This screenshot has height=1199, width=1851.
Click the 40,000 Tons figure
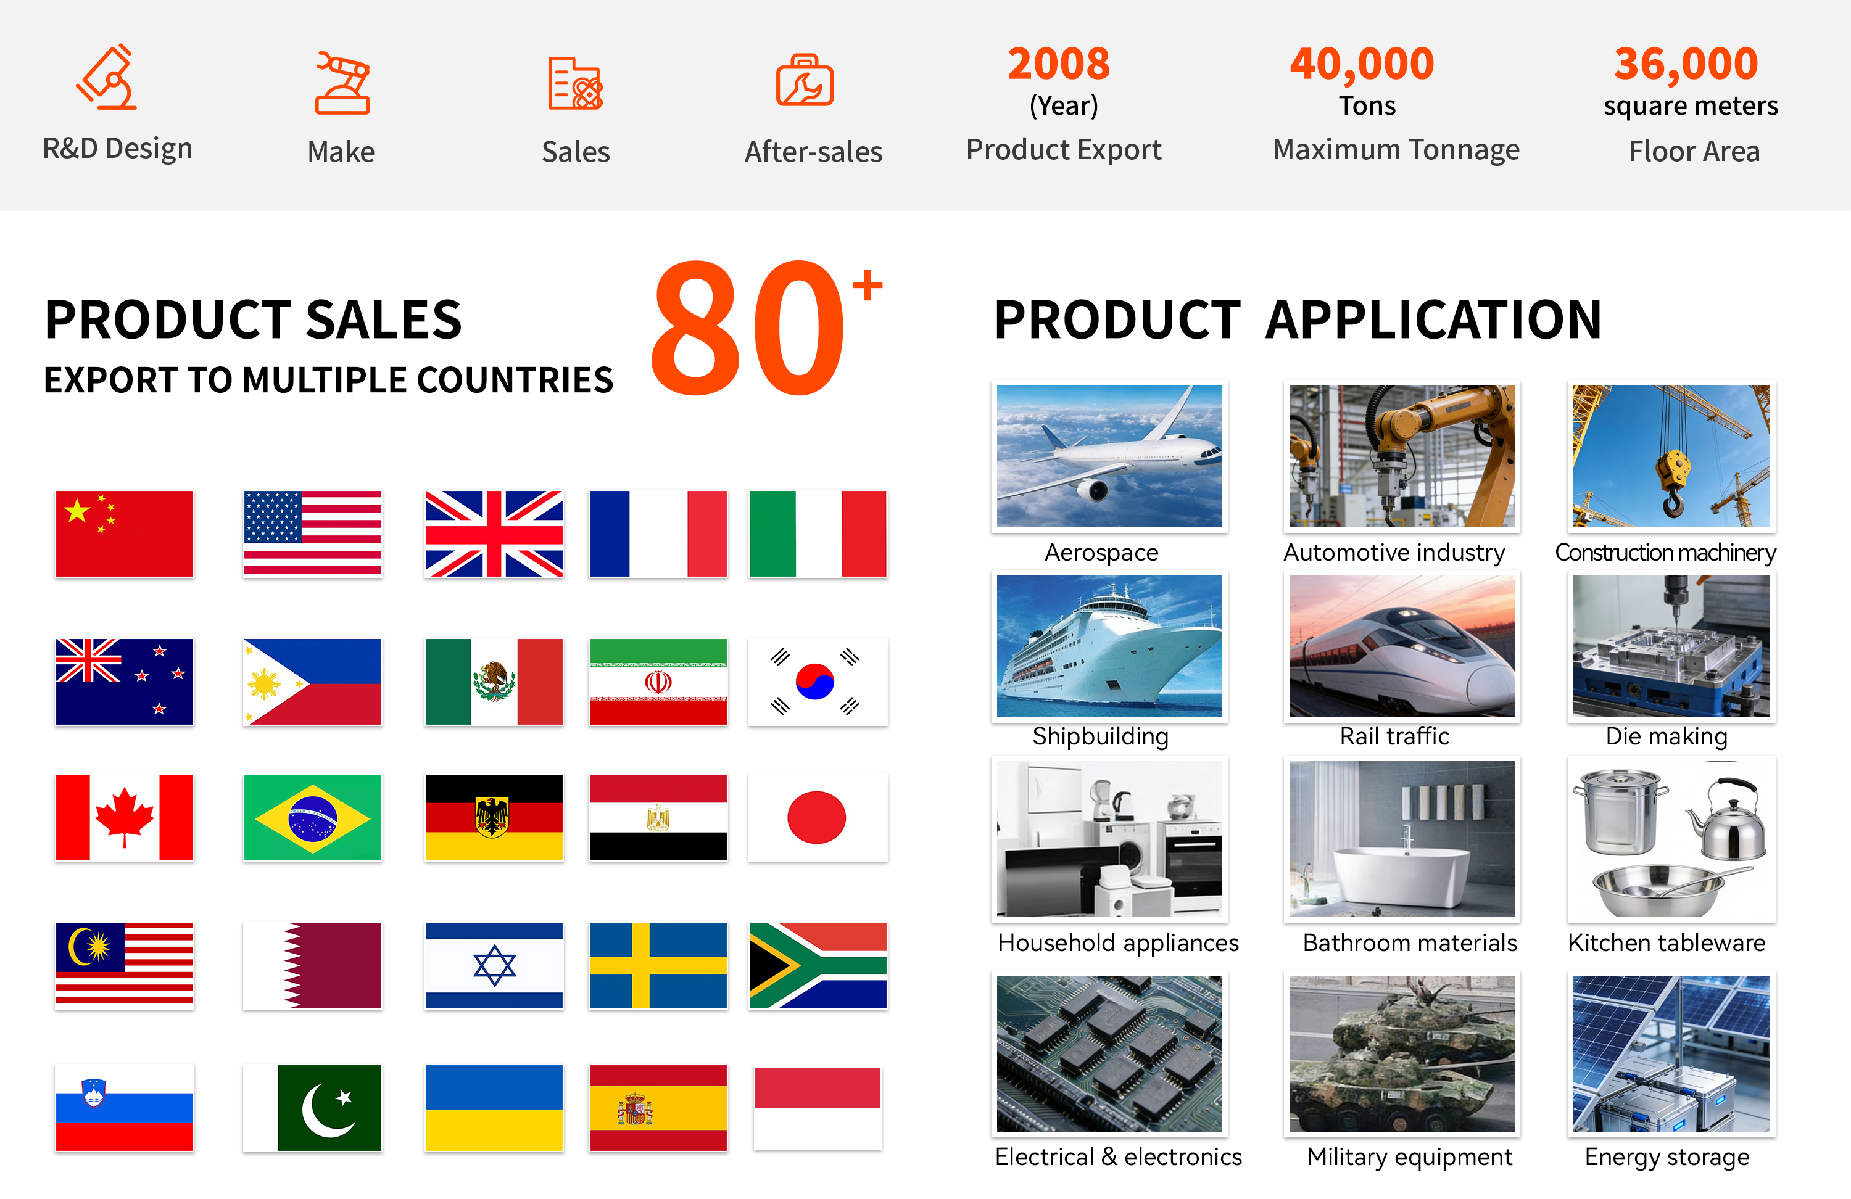coord(1362,64)
